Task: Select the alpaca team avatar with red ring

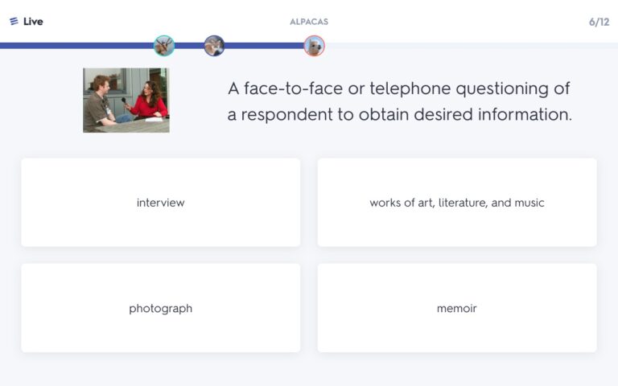Action: [x=314, y=46]
